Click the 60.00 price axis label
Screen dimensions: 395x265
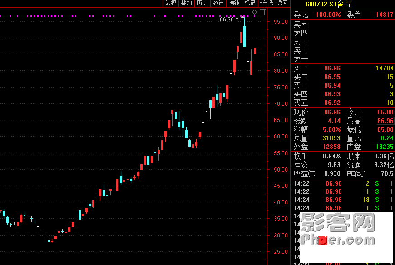[x=281, y=137]
